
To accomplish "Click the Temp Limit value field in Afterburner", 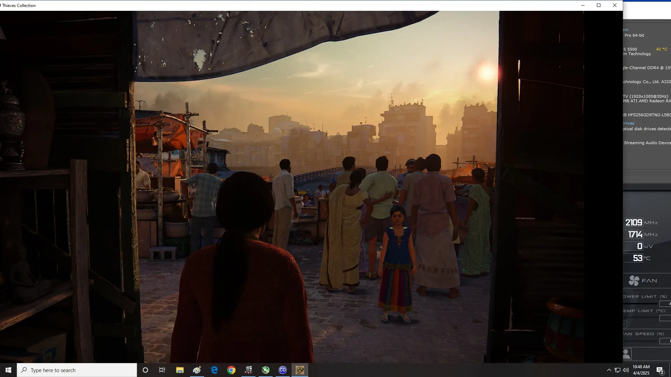I will click(665, 318).
